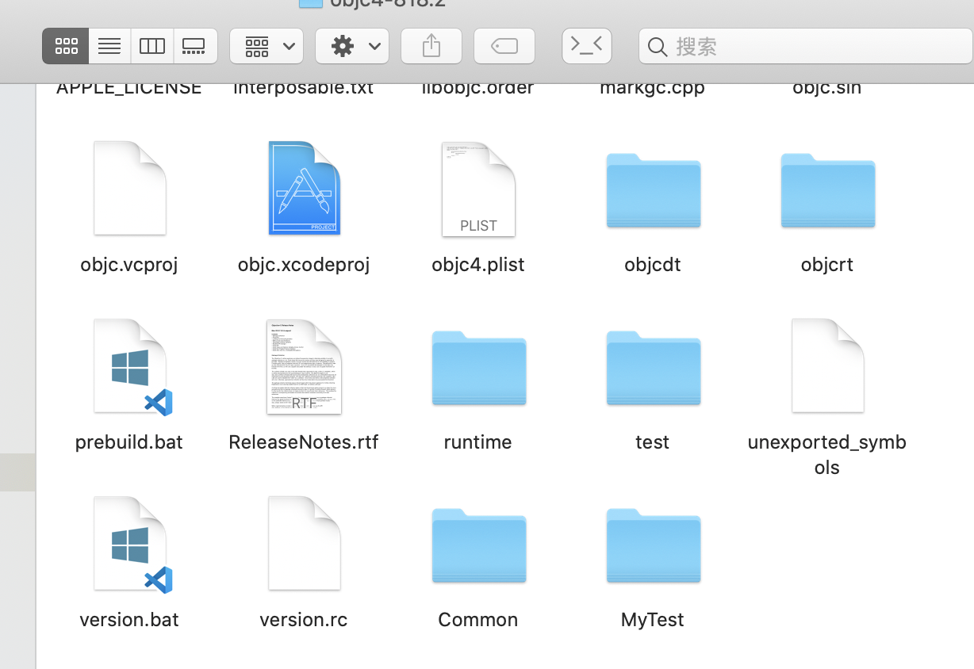
Task: Select the objc.xcodeproj project file
Action: tap(304, 189)
